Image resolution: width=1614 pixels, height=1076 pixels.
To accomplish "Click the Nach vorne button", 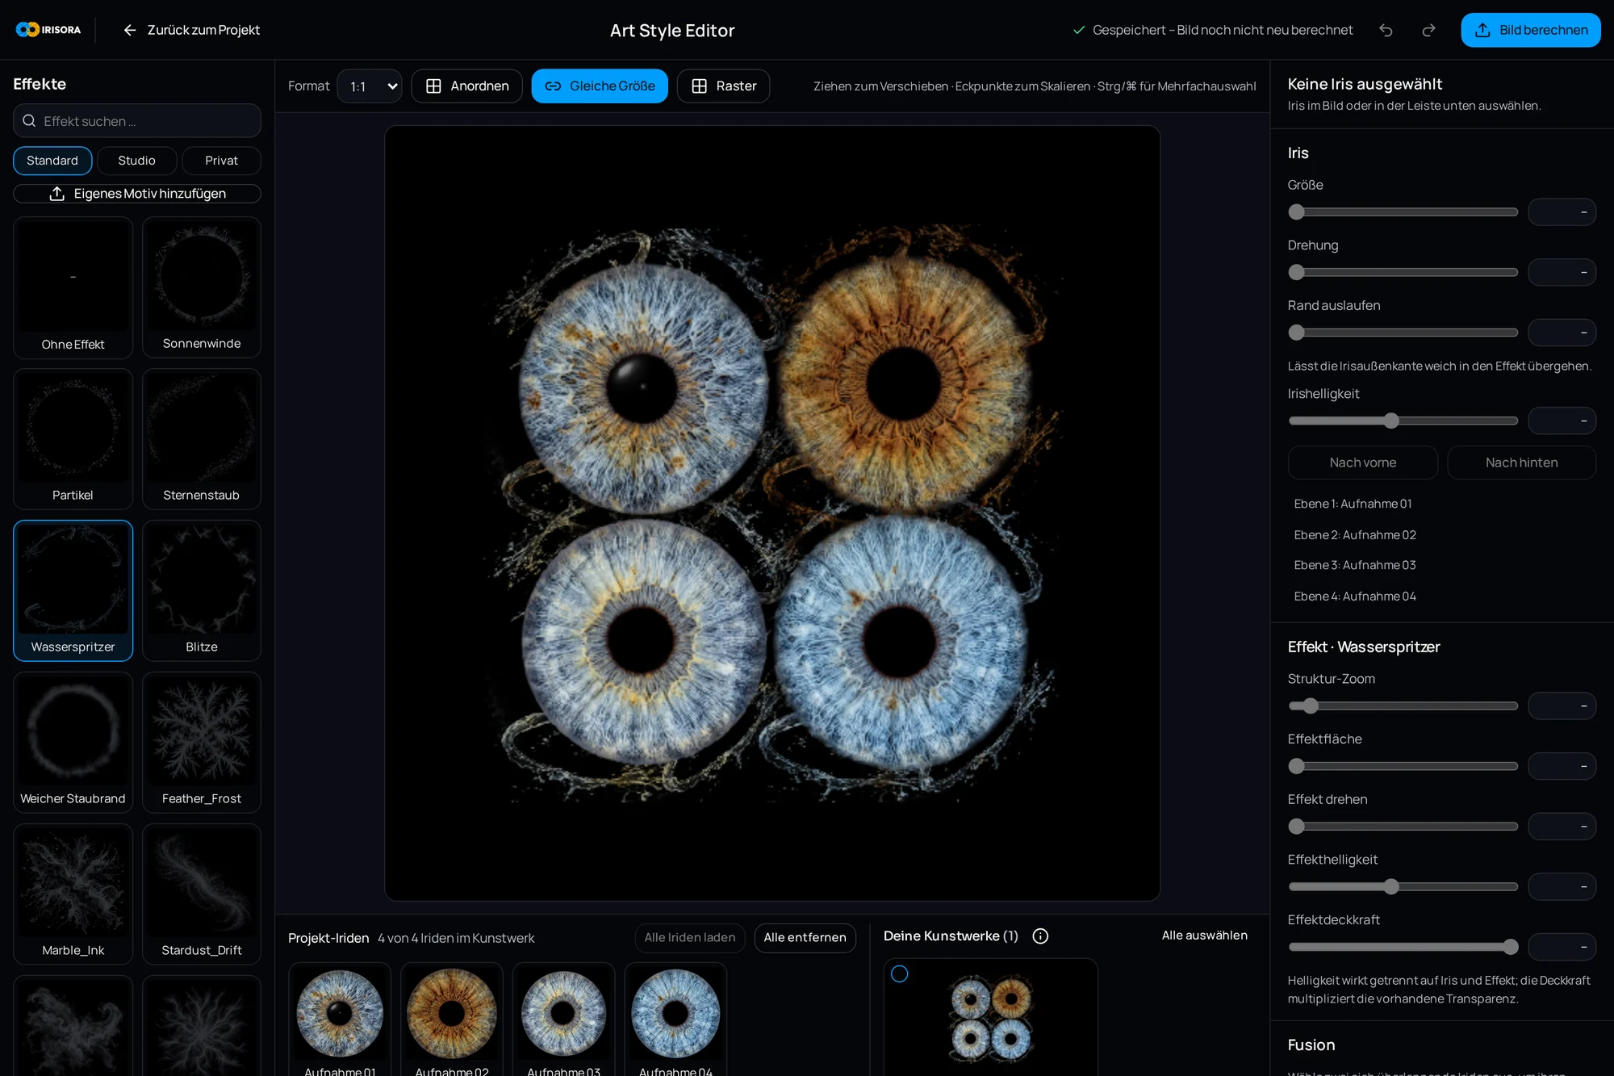I will pos(1362,463).
